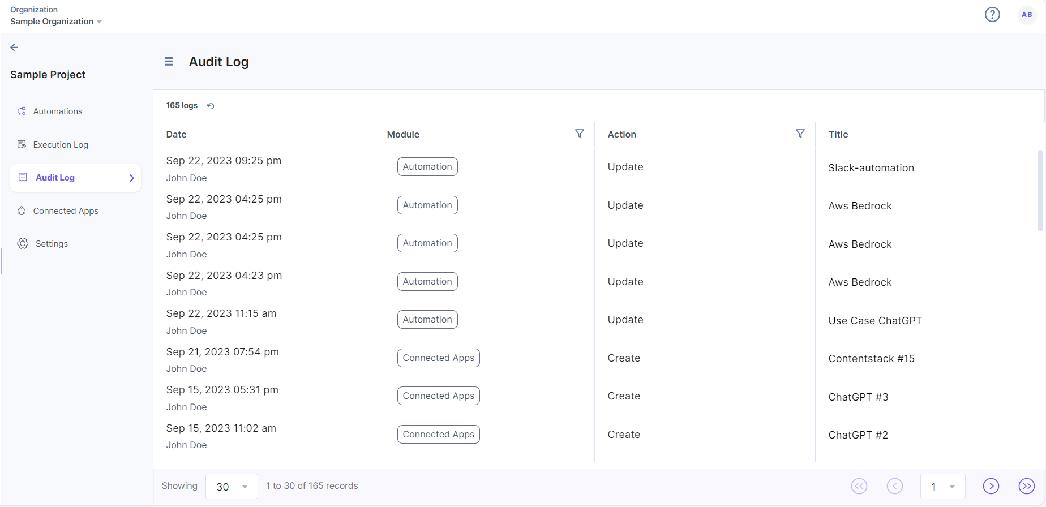Open Connected Apps in the sidebar
The width and height of the screenshot is (1046, 507).
click(66, 211)
